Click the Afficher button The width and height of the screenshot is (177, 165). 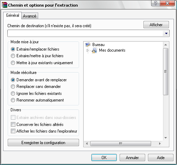click(156, 25)
